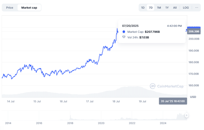Screen dimensions: 204x130
Task: Choose the 1D time range
Action: pyautogui.click(x=143, y=8)
